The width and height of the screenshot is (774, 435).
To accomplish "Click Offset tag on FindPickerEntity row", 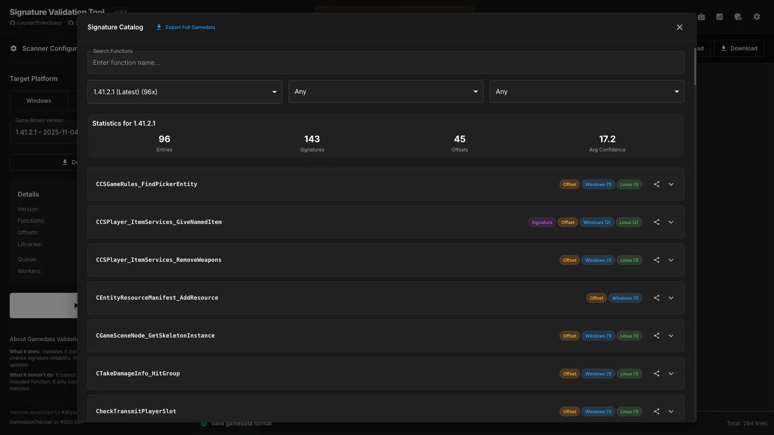I will tap(570, 184).
